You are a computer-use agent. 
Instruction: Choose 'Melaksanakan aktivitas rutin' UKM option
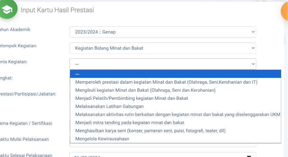click(175, 115)
